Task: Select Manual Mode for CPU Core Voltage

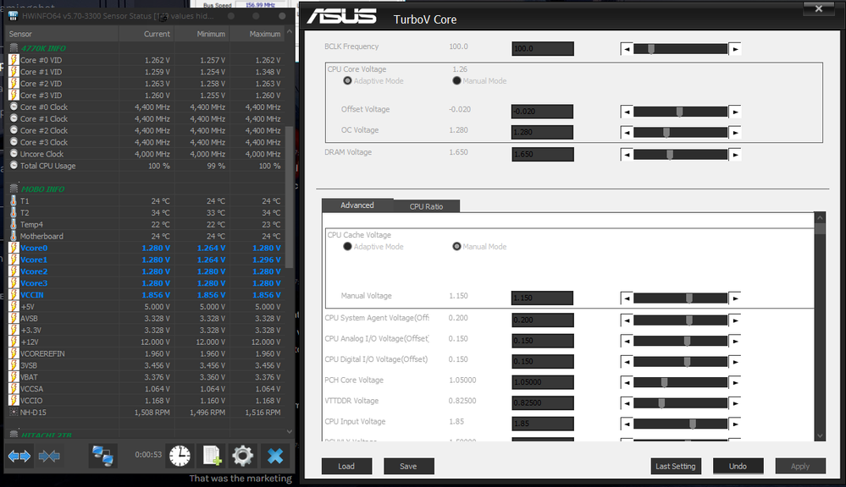Action: [456, 81]
